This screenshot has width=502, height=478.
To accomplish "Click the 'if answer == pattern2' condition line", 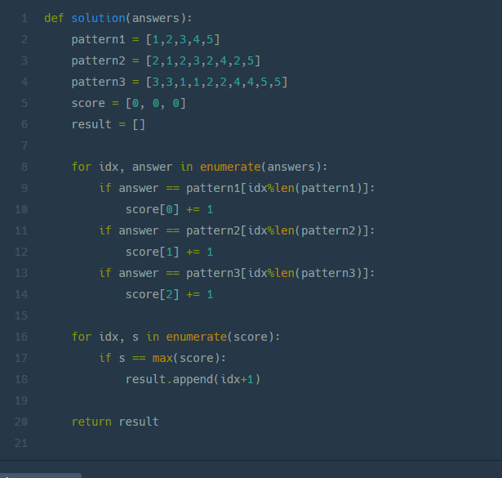I will (237, 230).
